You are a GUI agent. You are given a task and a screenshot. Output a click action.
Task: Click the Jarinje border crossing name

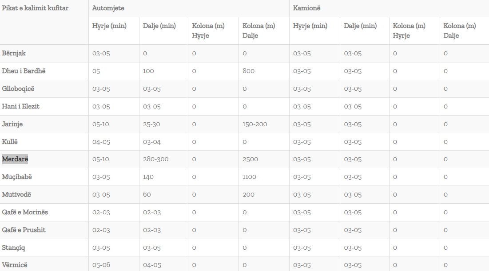12,124
